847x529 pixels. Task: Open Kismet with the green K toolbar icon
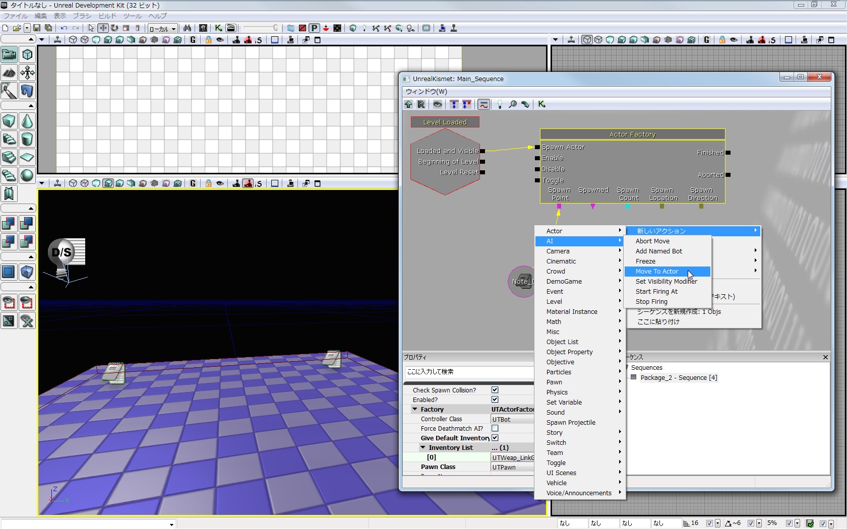pos(218,28)
